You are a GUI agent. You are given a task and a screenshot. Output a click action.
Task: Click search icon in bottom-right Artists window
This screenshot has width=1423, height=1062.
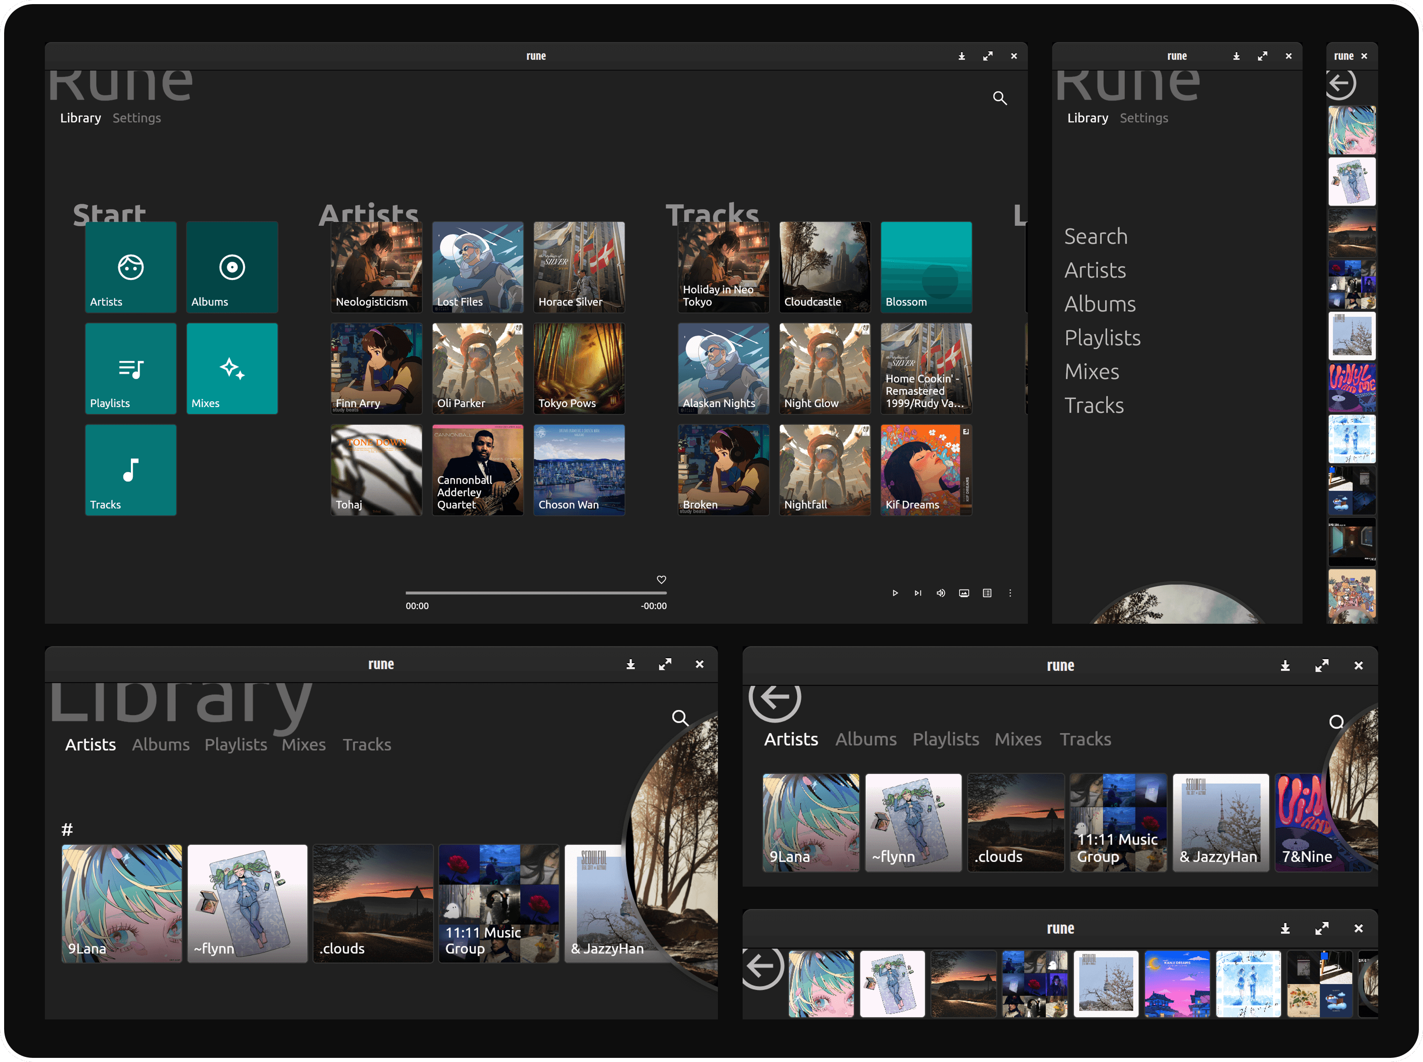click(x=1336, y=722)
